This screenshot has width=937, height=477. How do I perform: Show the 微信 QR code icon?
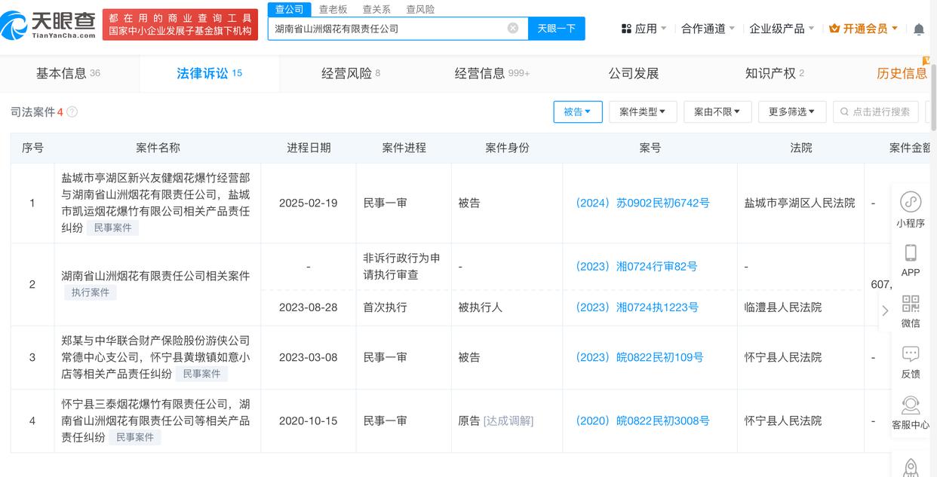(x=911, y=304)
